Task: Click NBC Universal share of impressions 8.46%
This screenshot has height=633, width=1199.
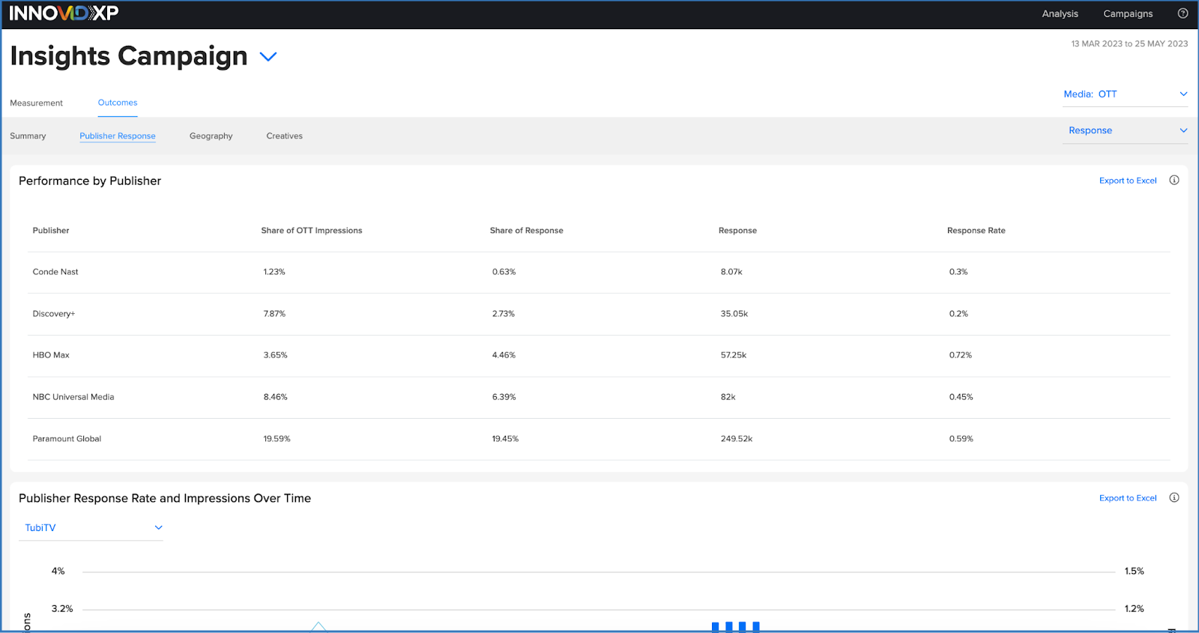Action: tap(276, 397)
